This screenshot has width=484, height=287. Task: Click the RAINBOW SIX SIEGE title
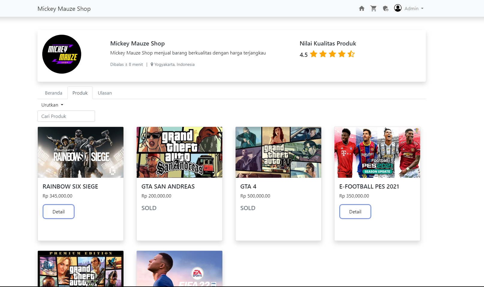(70, 186)
